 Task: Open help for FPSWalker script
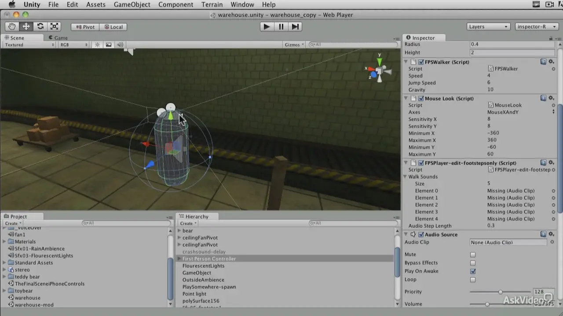tap(543, 62)
